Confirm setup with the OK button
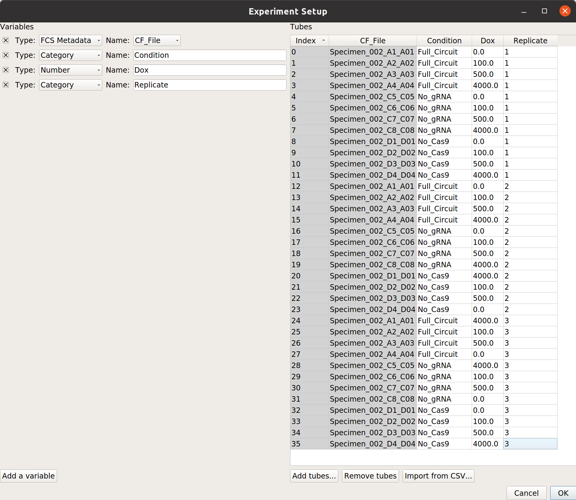Viewport: 576px width, 500px height. [563, 493]
